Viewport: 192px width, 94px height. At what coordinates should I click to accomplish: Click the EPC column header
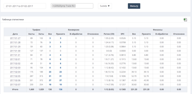coord(122,34)
